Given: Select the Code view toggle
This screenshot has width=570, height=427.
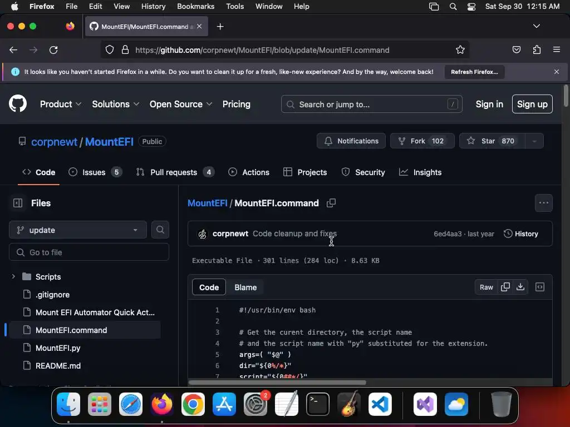Looking at the screenshot, I should coord(209,287).
